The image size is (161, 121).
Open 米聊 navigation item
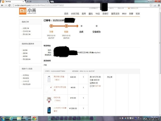[x=131, y=14]
